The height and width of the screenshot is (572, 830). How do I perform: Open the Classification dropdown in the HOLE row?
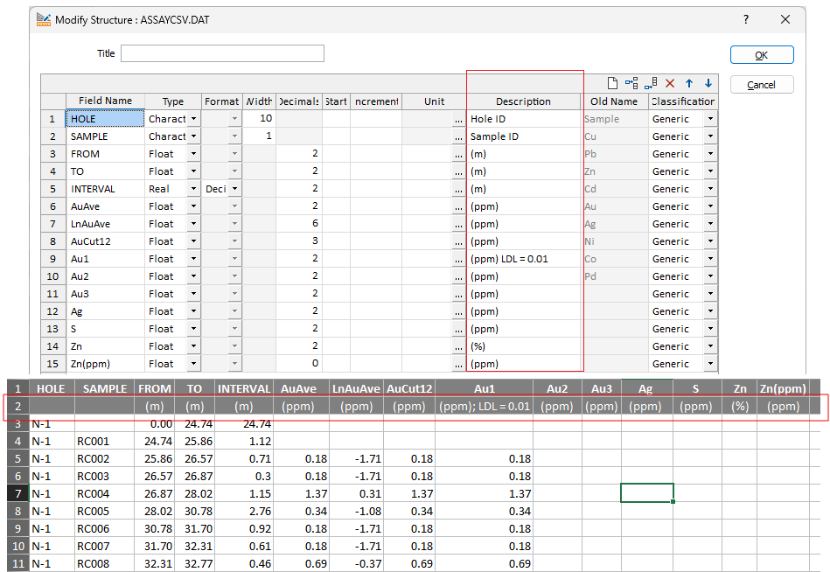(710, 119)
